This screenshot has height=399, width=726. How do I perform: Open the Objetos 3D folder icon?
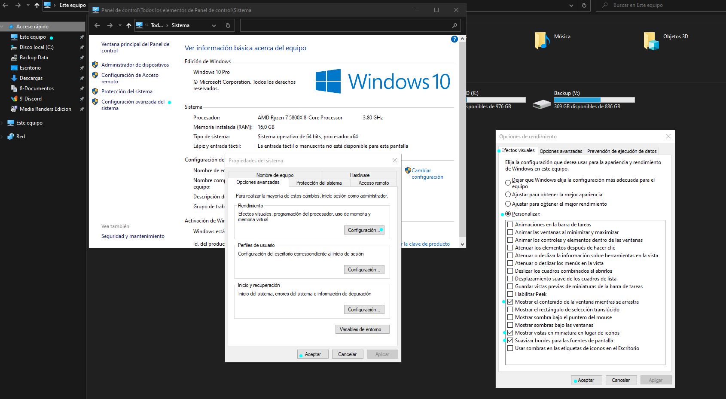651,41
